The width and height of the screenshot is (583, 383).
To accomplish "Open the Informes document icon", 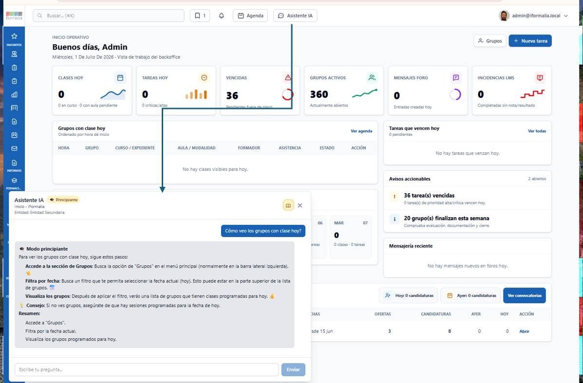I will coord(14,163).
